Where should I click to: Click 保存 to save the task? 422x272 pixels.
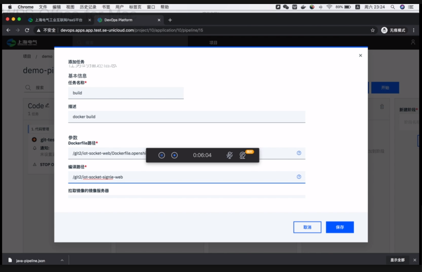[x=340, y=227]
